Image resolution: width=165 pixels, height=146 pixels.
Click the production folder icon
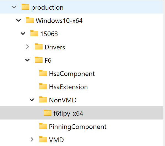pyautogui.click(x=25, y=7)
